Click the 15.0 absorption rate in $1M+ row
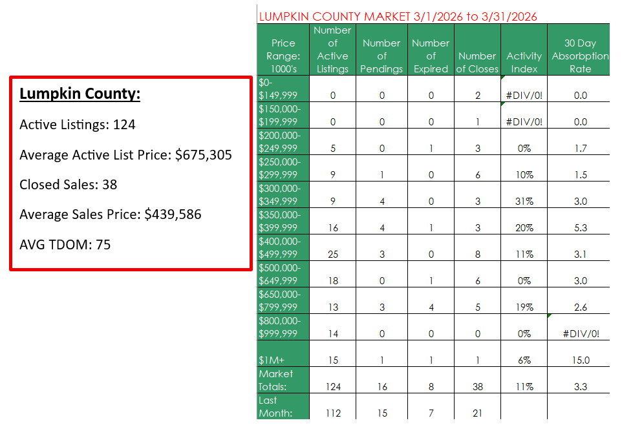 [x=579, y=360]
